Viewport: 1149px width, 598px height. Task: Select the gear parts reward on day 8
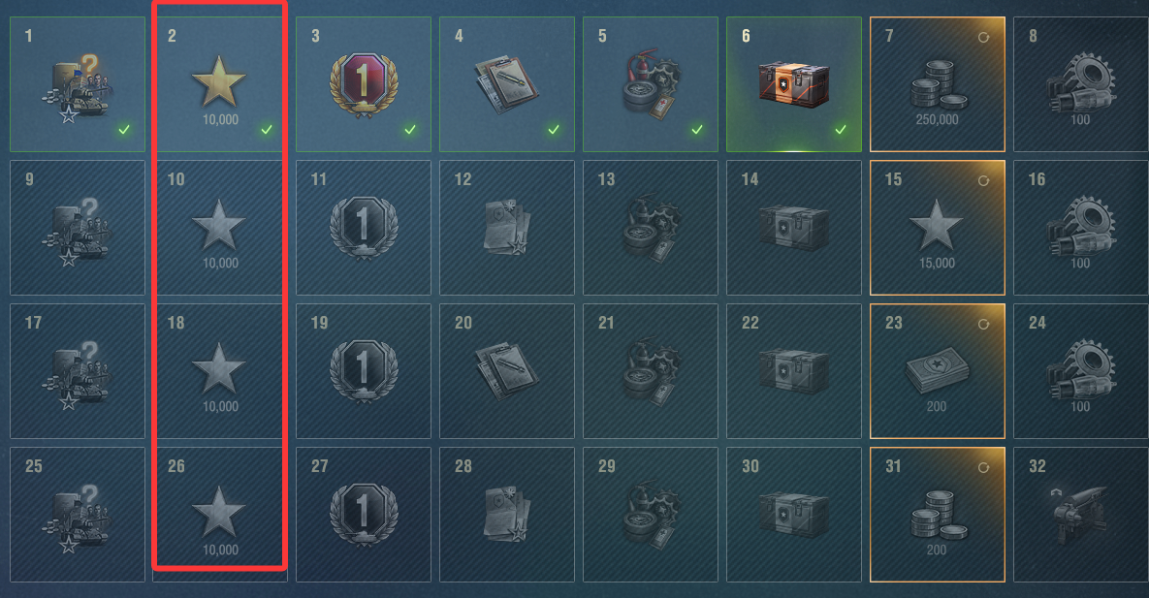pos(1081,84)
